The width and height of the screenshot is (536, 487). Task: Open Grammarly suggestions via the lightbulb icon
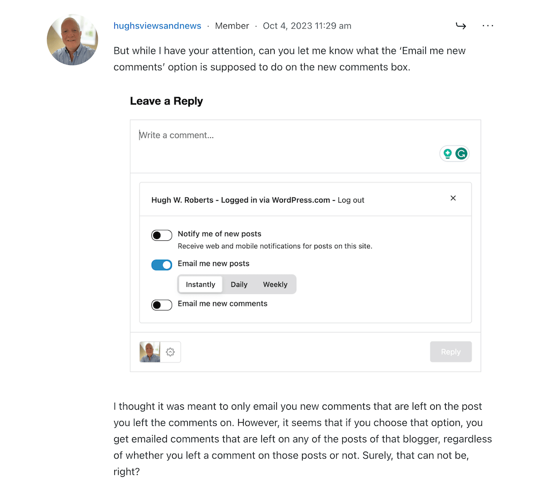click(x=448, y=153)
